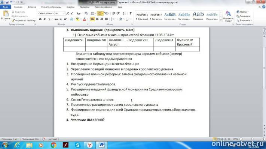The height and width of the screenshot is (149, 266).
Task: Apply bulleted list formatting
Action: click(93, 13)
